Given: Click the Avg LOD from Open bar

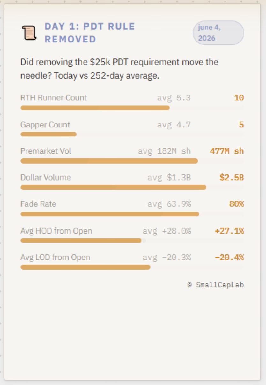Looking at the screenshot, I should [132, 267].
